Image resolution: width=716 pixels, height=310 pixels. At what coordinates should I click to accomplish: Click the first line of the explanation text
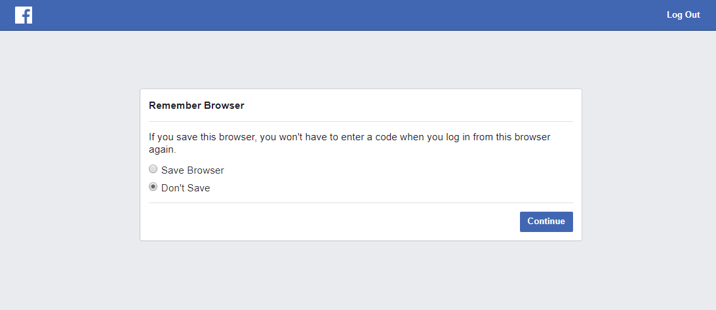pos(349,137)
